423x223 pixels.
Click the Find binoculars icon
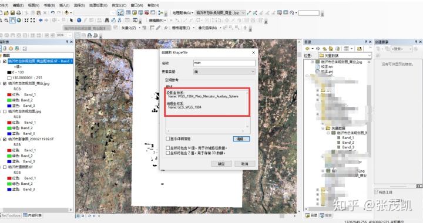[x=107, y=20]
